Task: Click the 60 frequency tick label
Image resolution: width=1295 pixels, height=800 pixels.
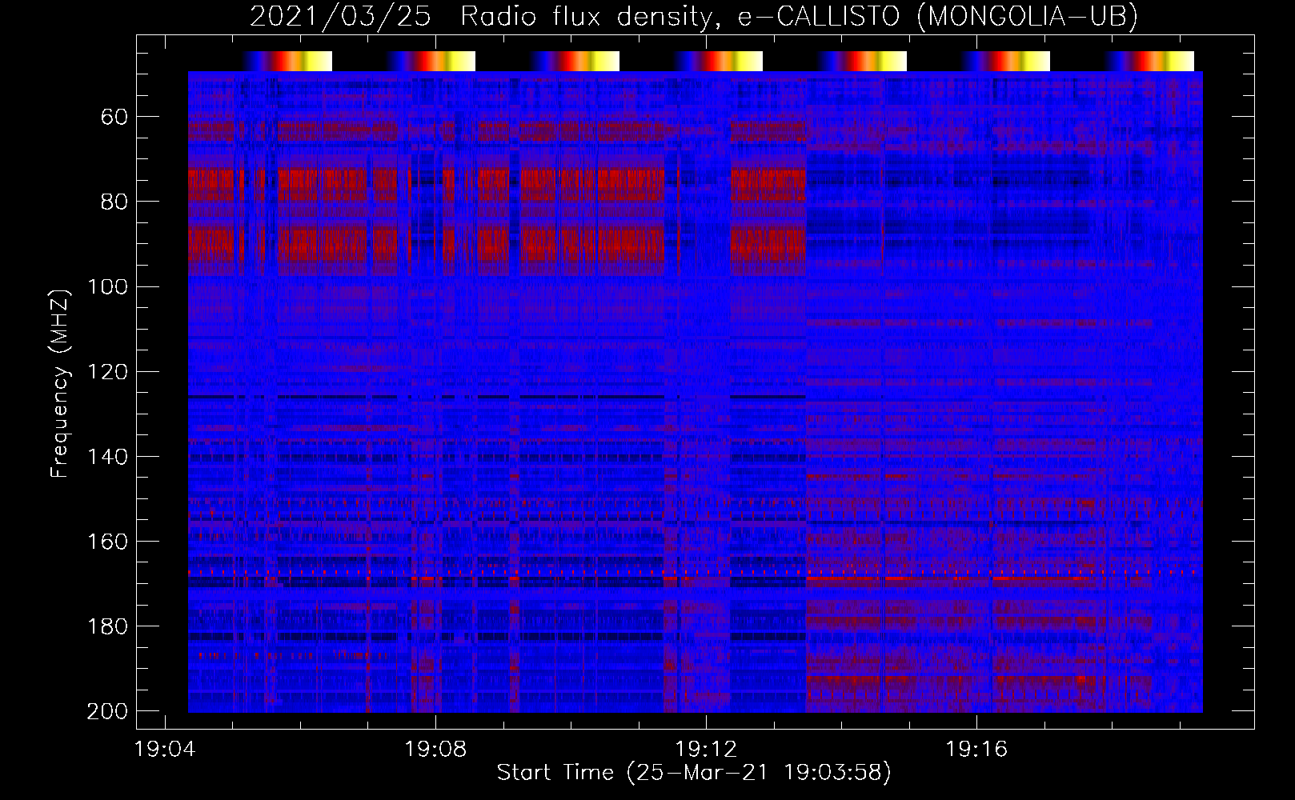Action: coord(114,117)
